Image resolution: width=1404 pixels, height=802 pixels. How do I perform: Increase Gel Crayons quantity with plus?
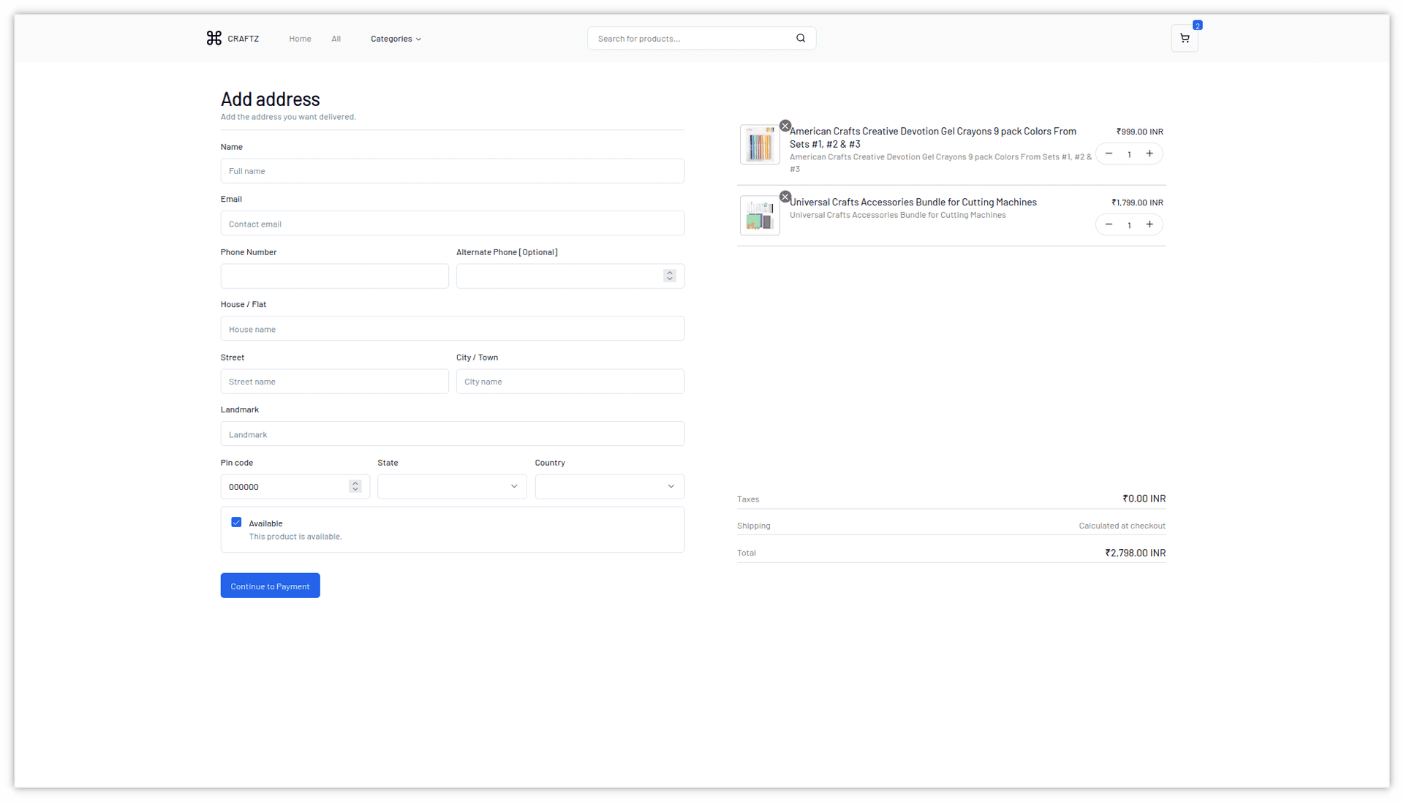[x=1150, y=154]
